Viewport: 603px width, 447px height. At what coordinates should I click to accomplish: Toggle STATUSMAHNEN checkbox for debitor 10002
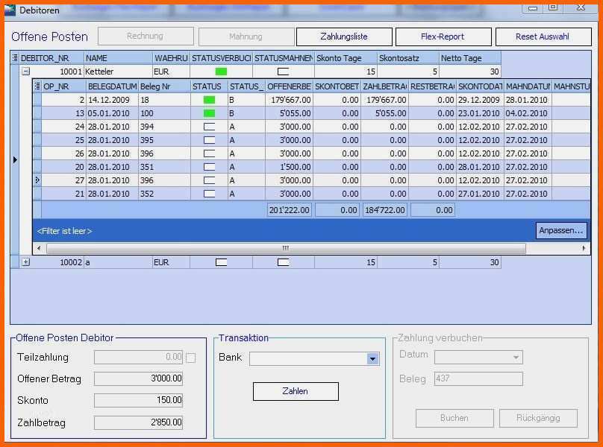point(283,262)
